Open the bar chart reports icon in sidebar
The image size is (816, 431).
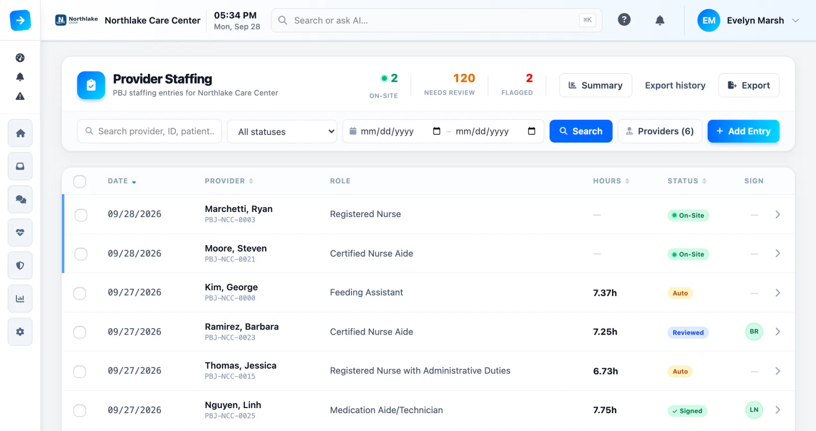pos(20,299)
